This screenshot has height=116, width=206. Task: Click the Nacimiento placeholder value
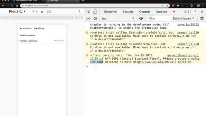coord(59,41)
